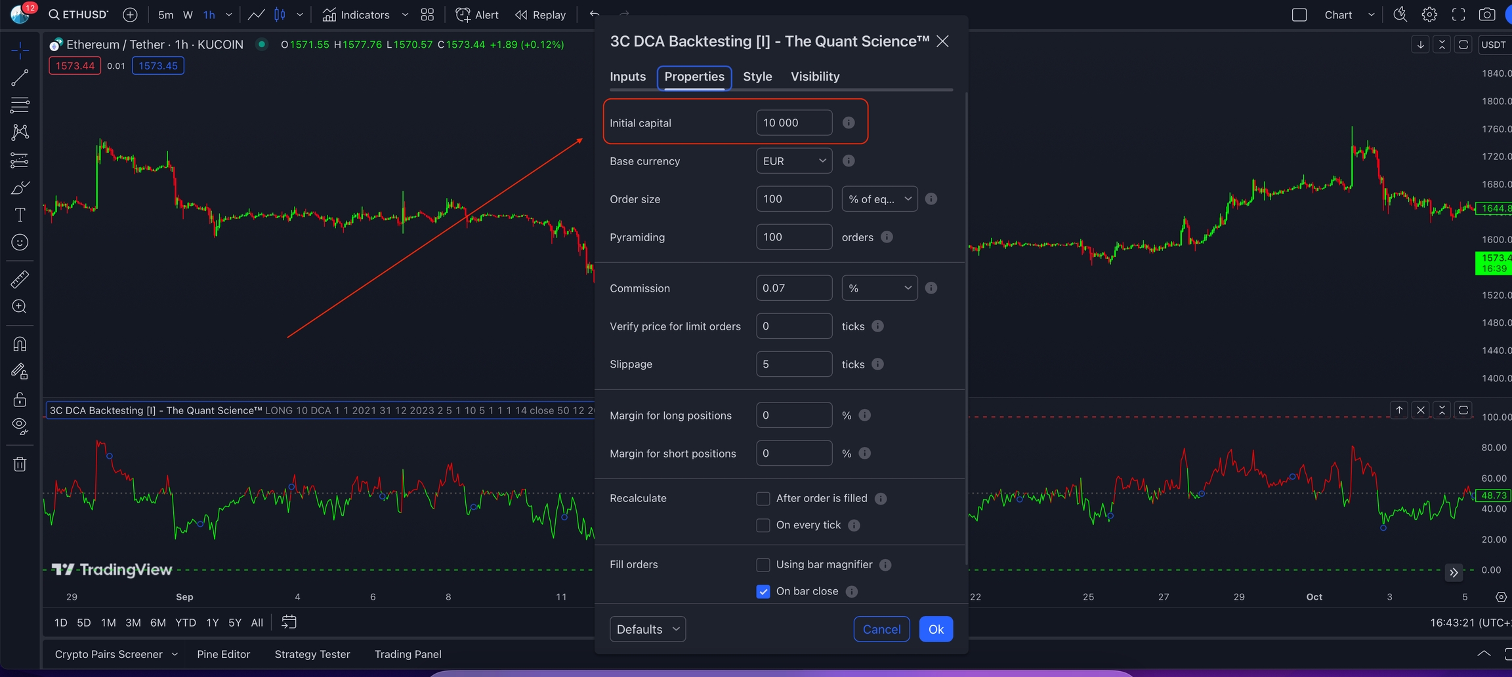Enable After order is filled checkbox
Viewport: 1512px width, 677px height.
(763, 499)
